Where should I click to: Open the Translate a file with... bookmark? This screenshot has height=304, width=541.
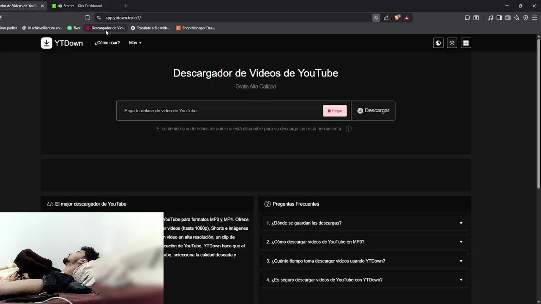coord(150,28)
